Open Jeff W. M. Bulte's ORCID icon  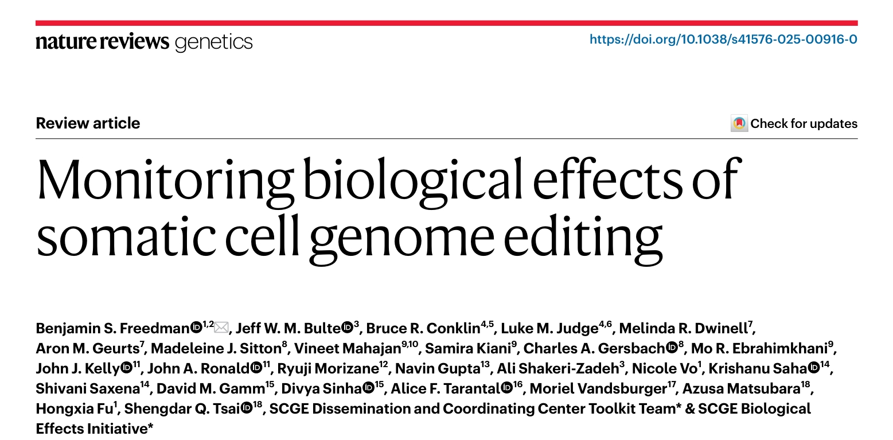347,328
